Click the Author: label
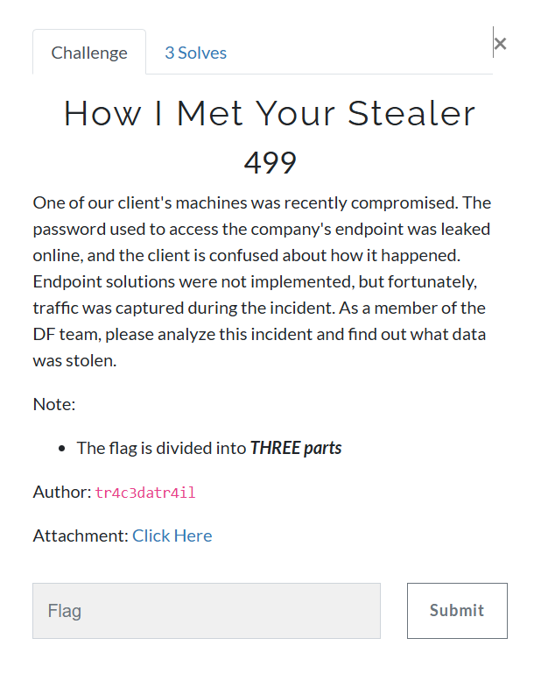 pos(62,492)
